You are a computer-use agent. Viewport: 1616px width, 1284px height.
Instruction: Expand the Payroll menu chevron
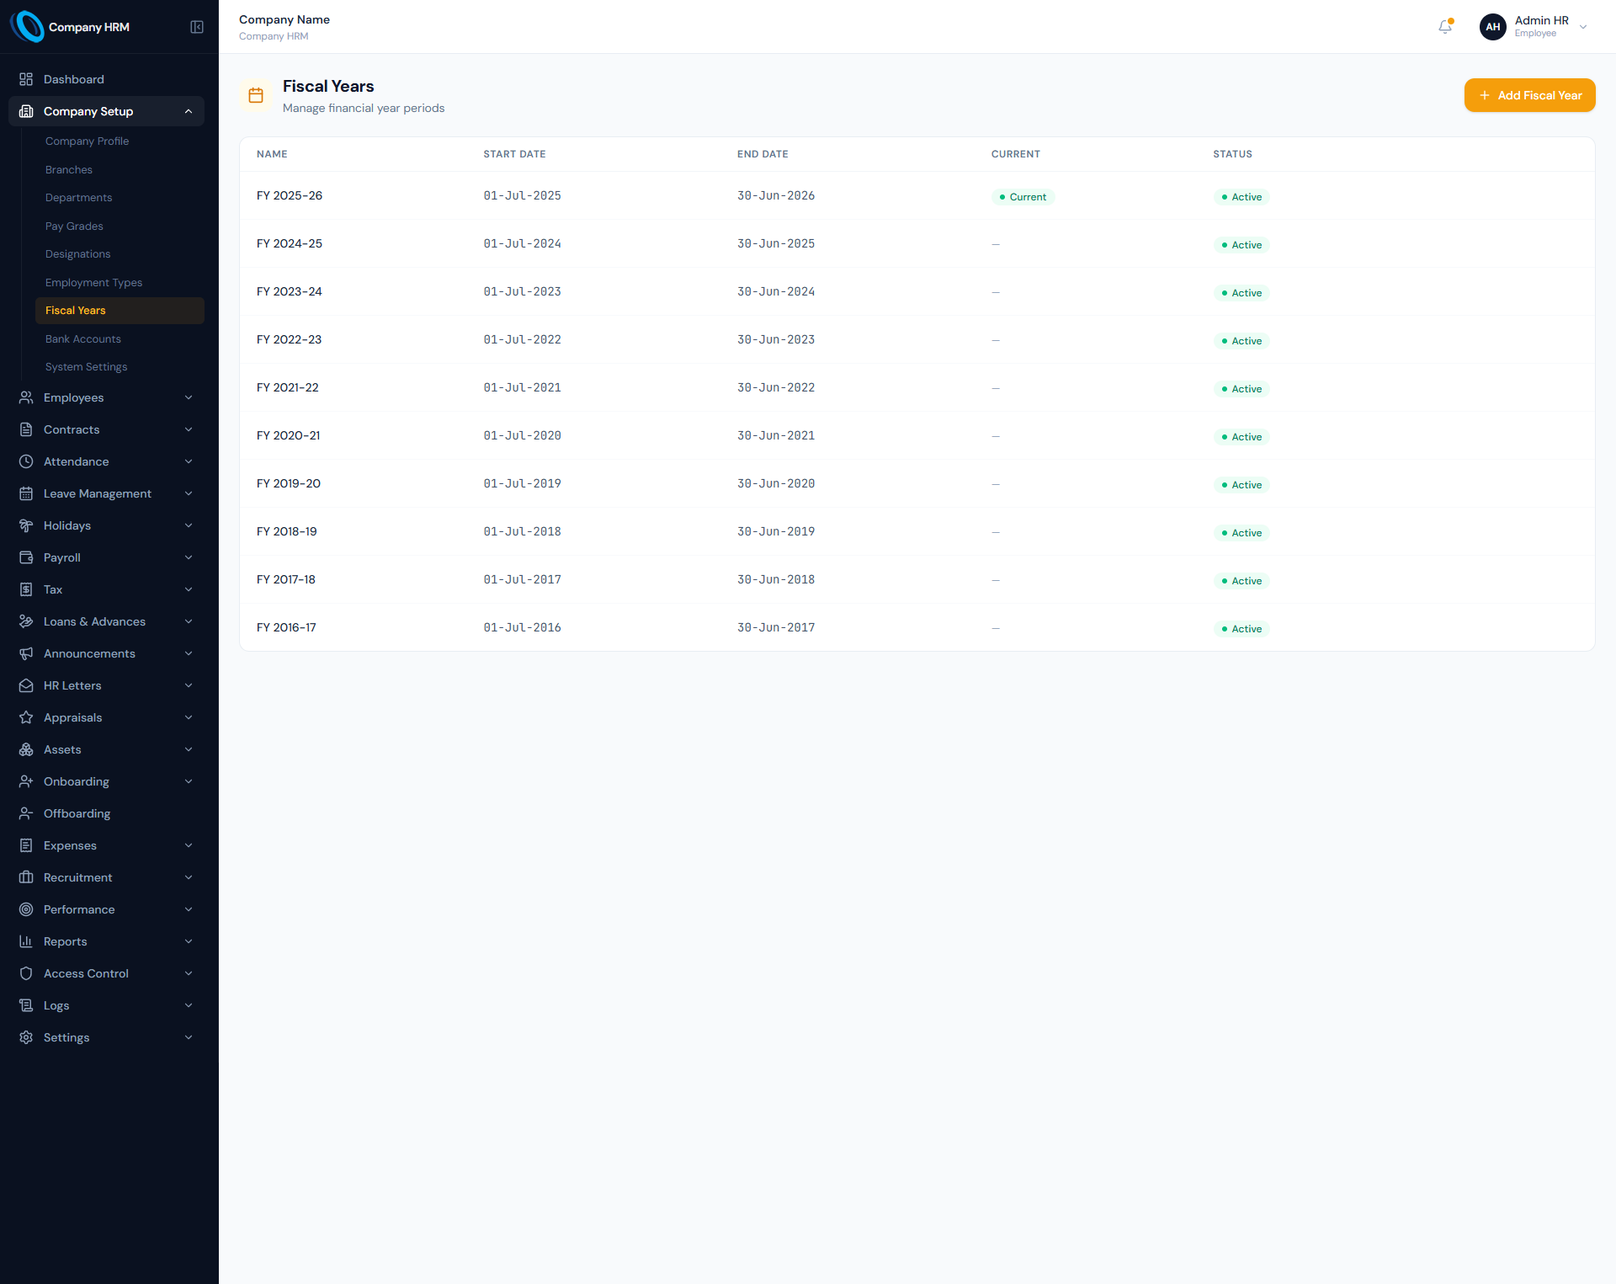coord(189,557)
